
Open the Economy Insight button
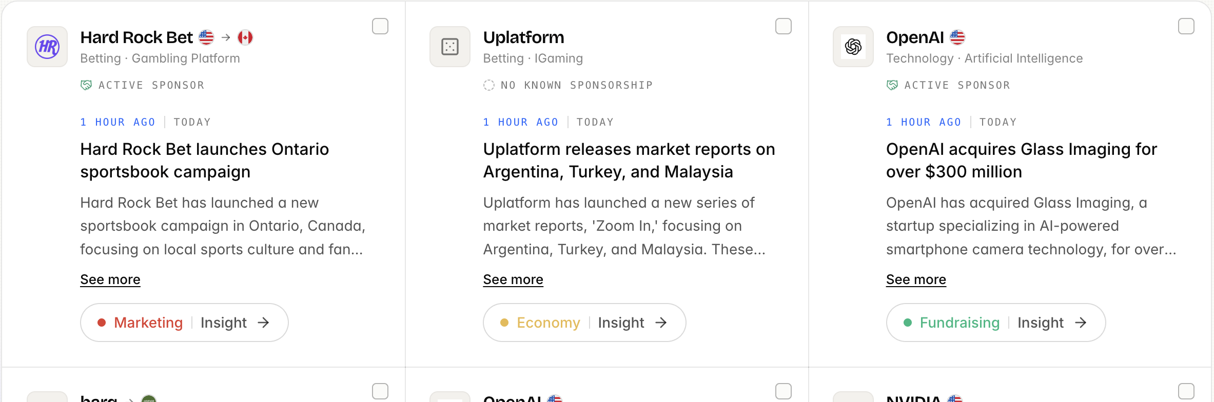click(584, 323)
